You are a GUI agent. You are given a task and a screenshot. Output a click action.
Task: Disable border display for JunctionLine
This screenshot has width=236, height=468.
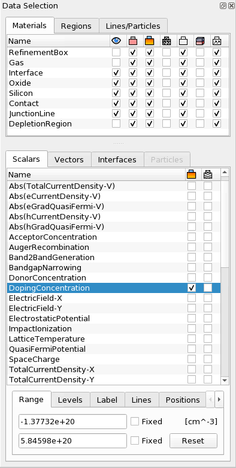(x=183, y=113)
